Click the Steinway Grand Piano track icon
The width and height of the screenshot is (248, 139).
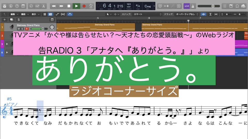coord(12,27)
